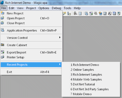Click the flowchart diagram toolbar icon
This screenshot has width=122, height=98.
pyautogui.click(x=110, y=14)
